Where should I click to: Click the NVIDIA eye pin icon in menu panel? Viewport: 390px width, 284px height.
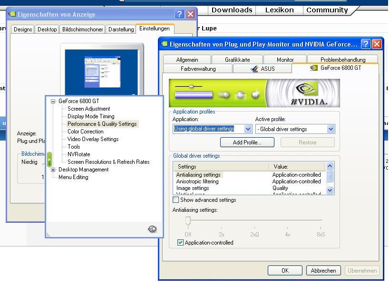pyautogui.click(x=152, y=228)
